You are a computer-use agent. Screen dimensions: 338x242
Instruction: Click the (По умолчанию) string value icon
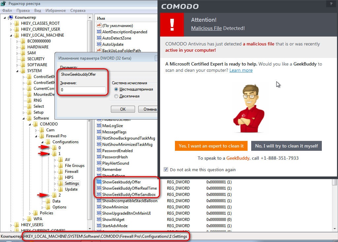coord(99,25)
